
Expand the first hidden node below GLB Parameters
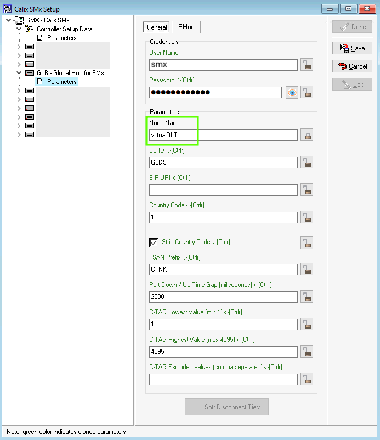[19, 91]
